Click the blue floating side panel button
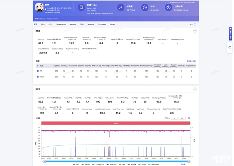The height and width of the screenshot is (166, 234). point(230,33)
